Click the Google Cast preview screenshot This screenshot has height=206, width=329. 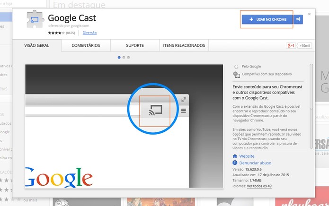click(124, 126)
